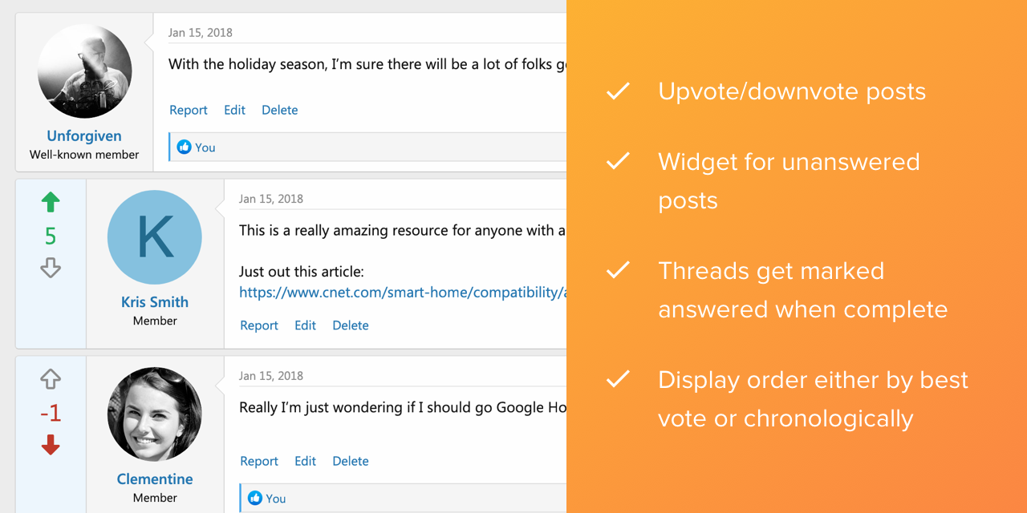Delete Clementine's post
The height and width of the screenshot is (513, 1027).
tap(351, 462)
